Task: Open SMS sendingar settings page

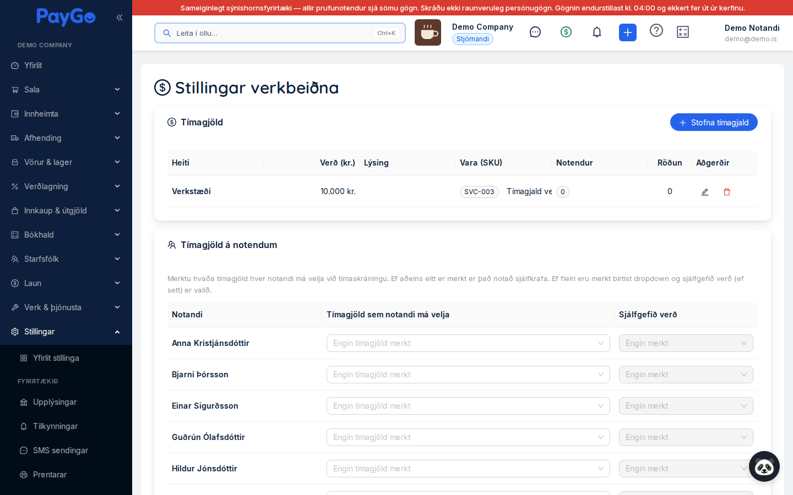Action: pyautogui.click(x=66, y=450)
